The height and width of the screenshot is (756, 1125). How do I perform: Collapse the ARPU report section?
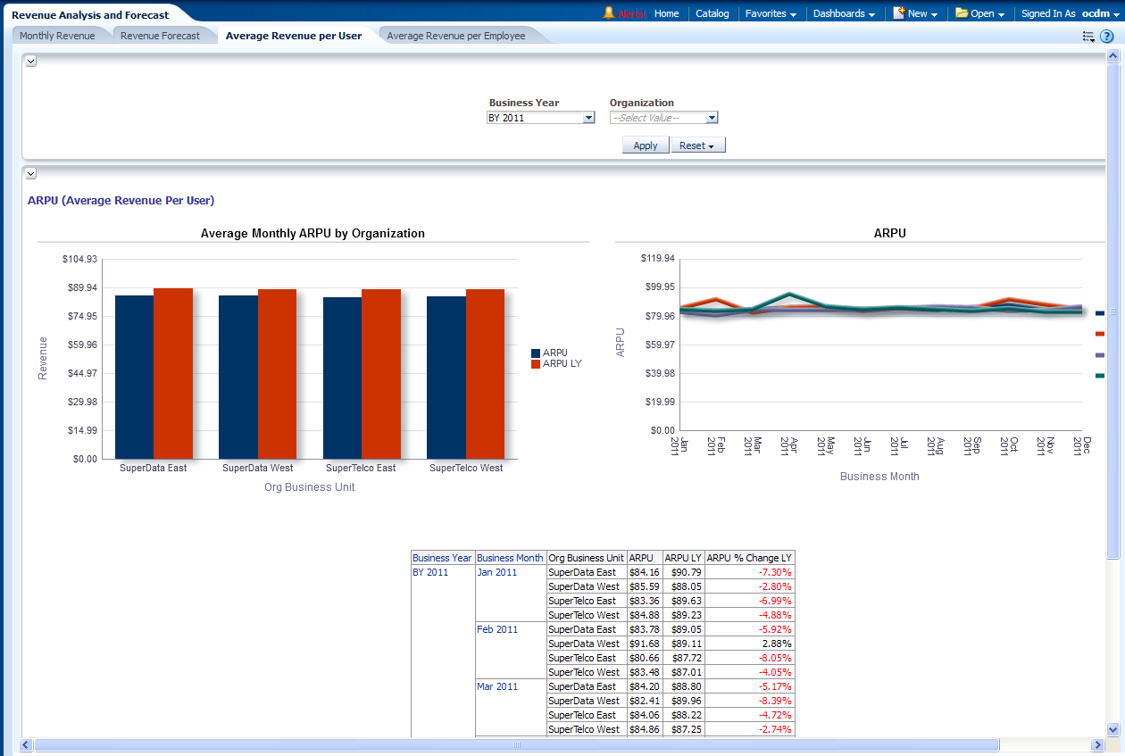tap(30, 174)
